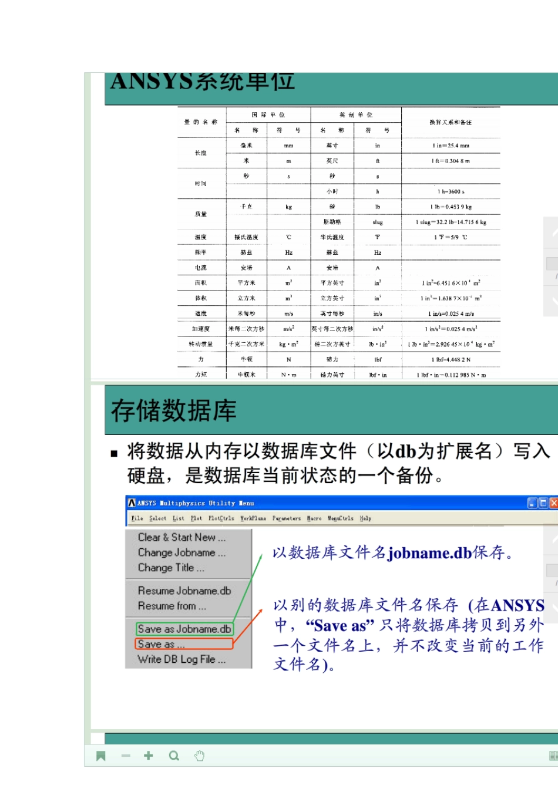The height and width of the screenshot is (789, 558).
Task: Open the Plot menu in ANSYS
Action: click(196, 518)
